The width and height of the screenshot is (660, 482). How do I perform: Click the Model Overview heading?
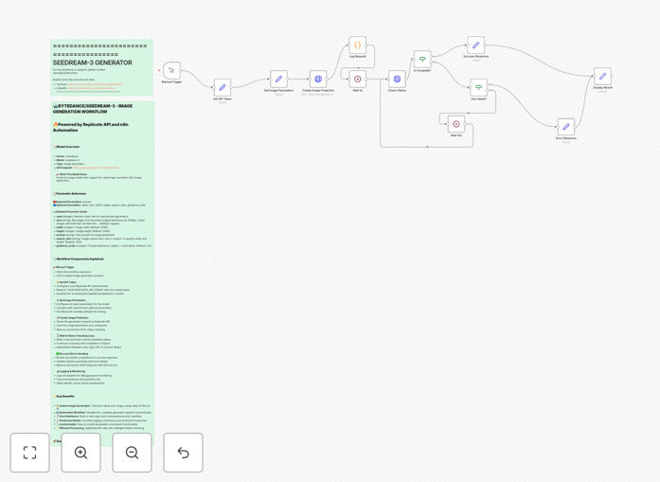pos(68,147)
